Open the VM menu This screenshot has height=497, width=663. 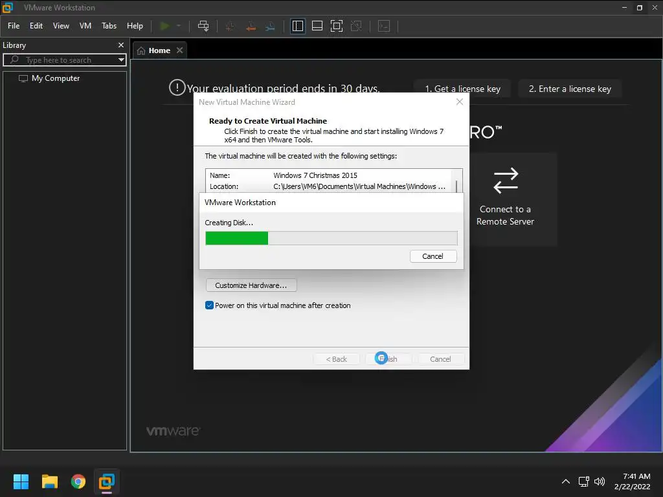[x=85, y=26]
